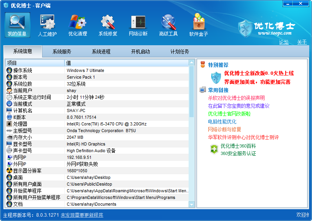Click the scroll down arrow in info list
The height and width of the screenshot is (221, 312).
coord(192,204)
